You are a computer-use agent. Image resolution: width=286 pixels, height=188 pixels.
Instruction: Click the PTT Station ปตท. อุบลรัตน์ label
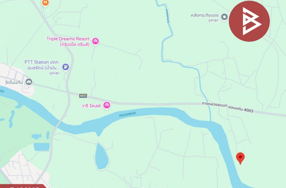(x=42, y=65)
